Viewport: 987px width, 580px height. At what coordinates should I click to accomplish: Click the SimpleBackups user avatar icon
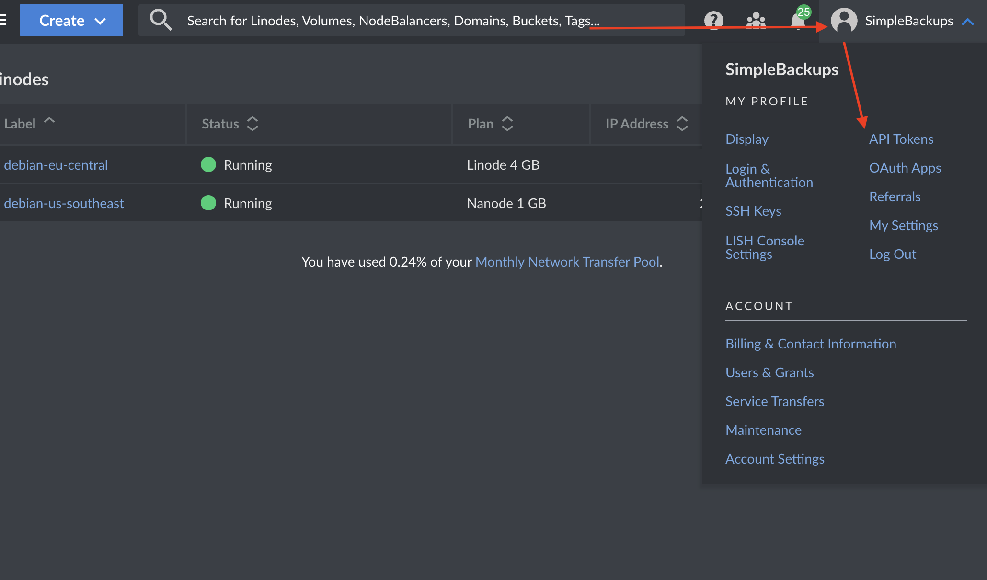(x=844, y=21)
